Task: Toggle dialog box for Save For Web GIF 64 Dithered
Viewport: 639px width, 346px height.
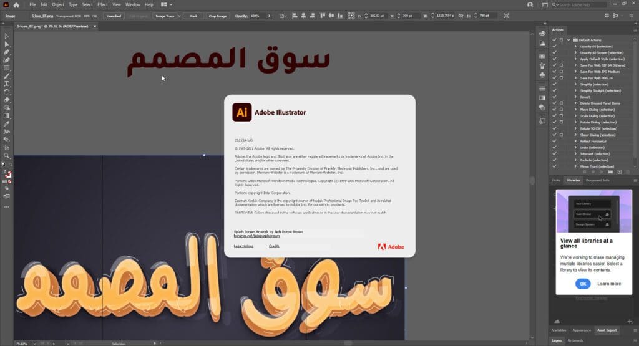Action: (561, 65)
